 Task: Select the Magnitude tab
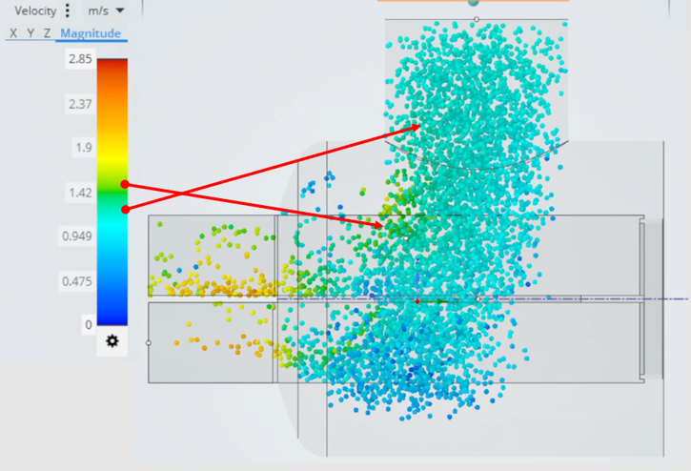tap(90, 33)
